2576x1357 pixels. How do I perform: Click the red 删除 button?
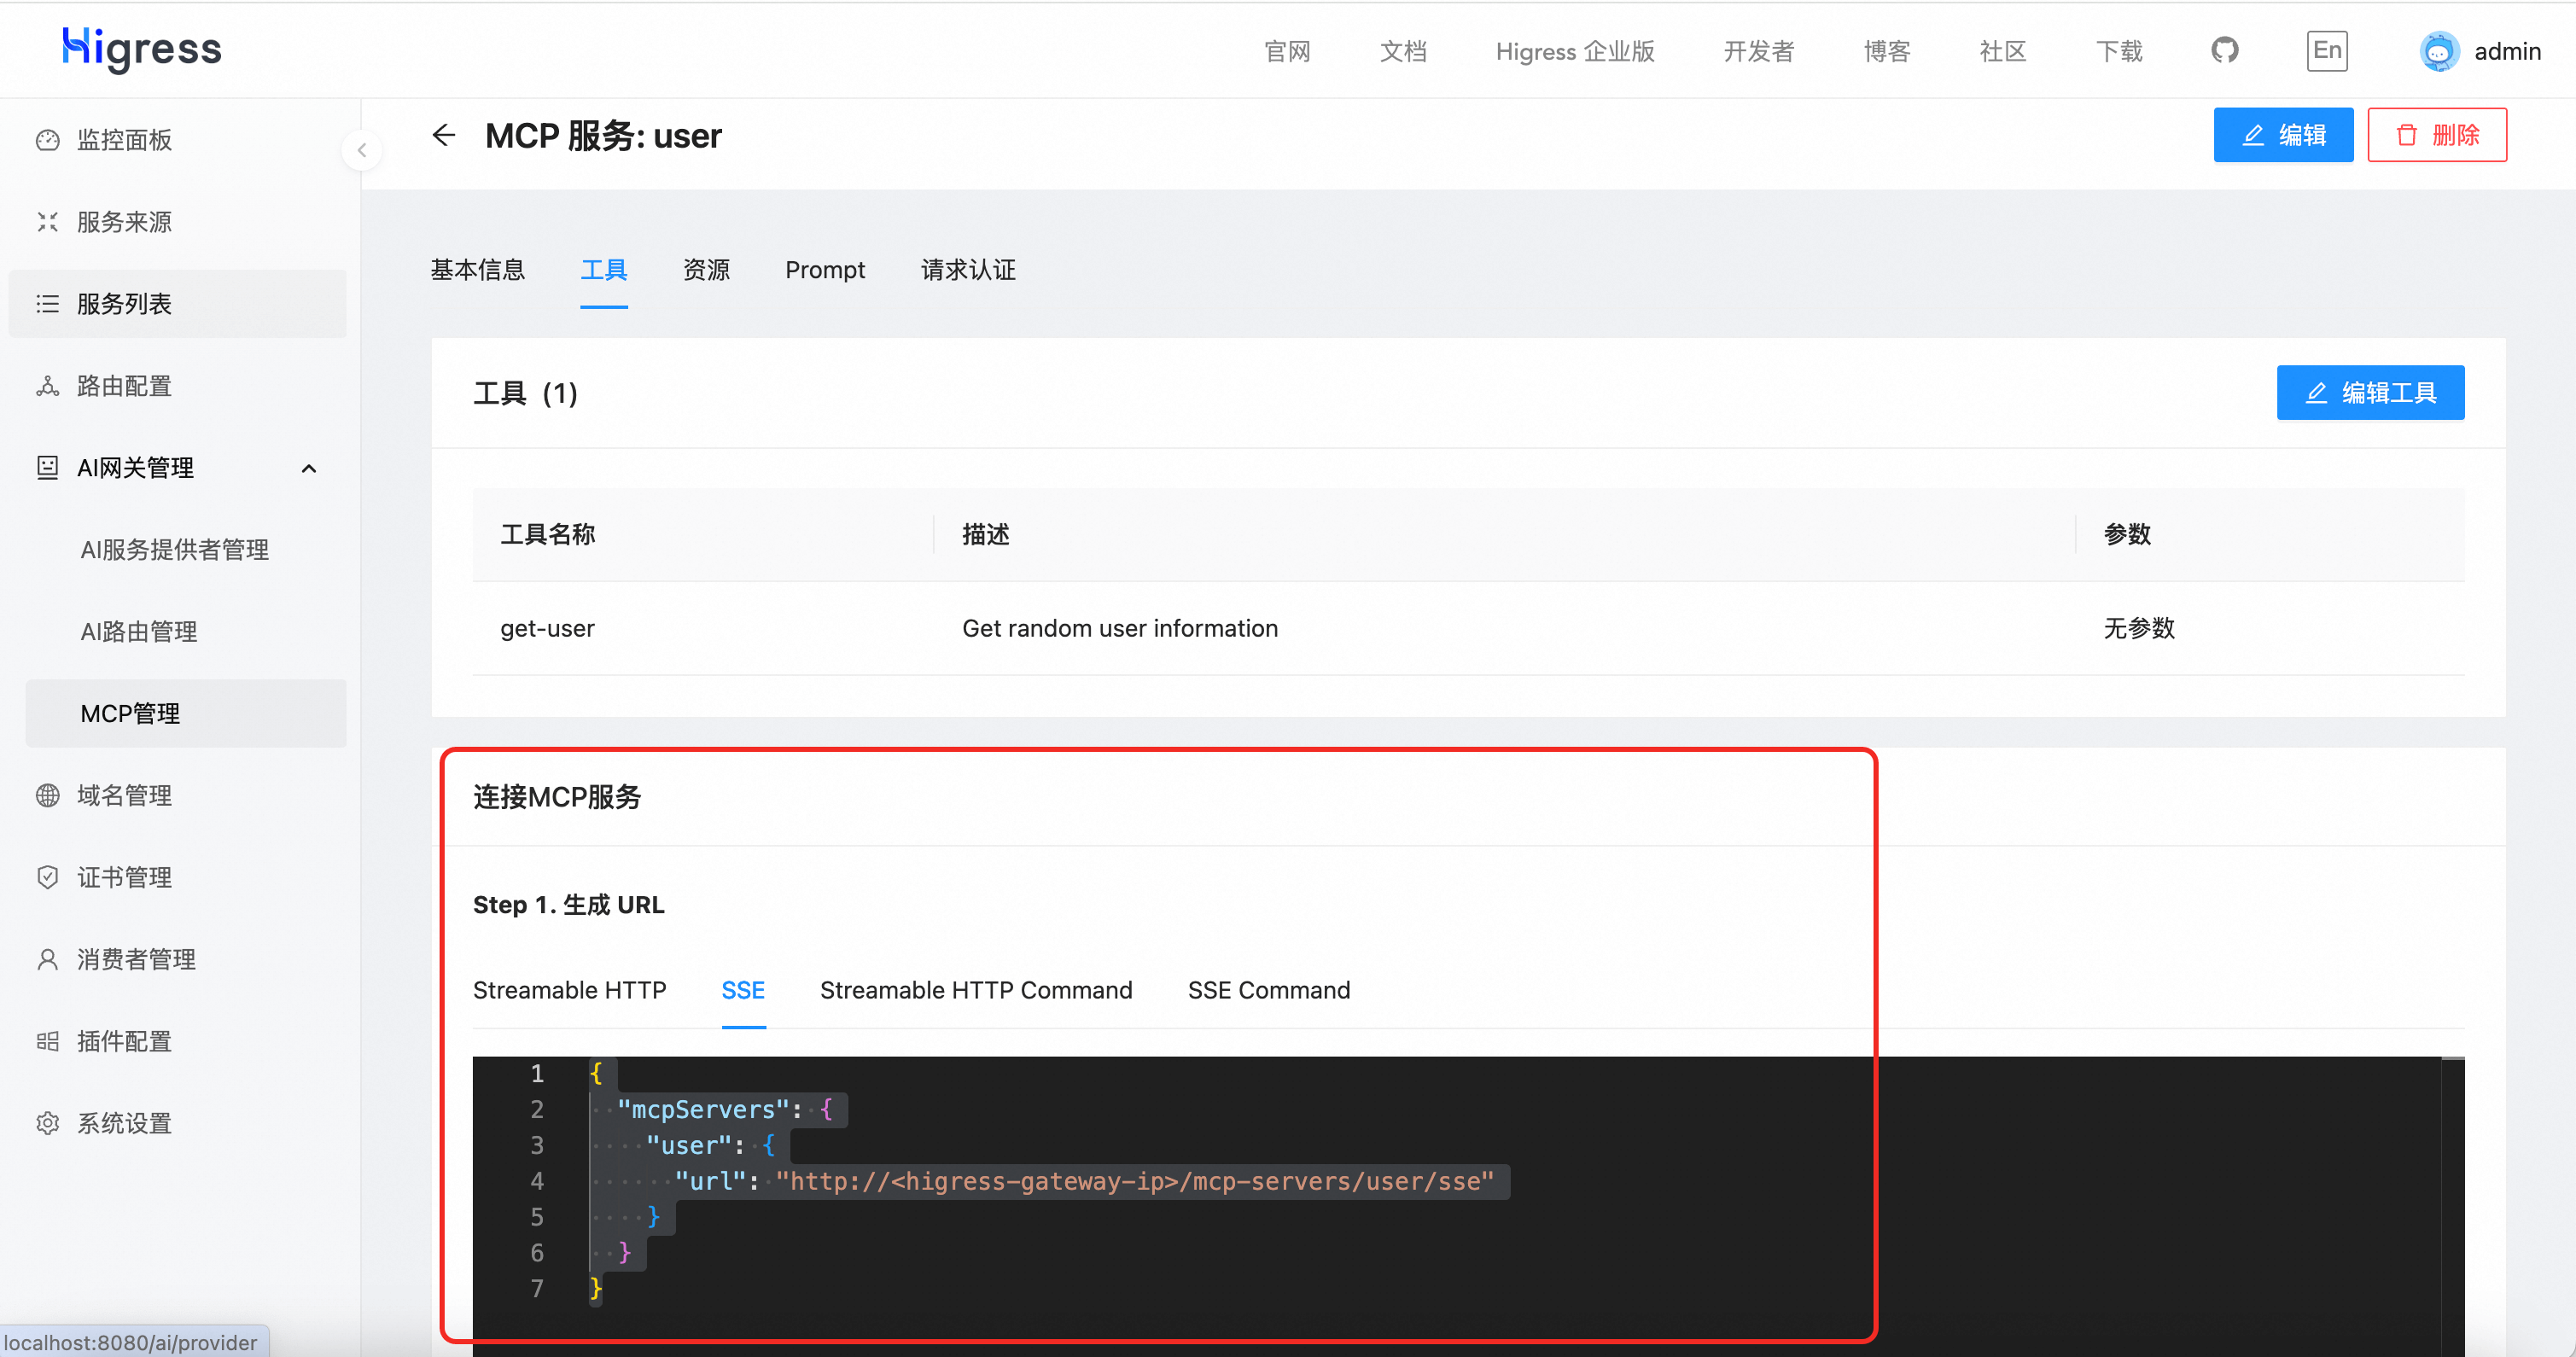coord(2436,135)
